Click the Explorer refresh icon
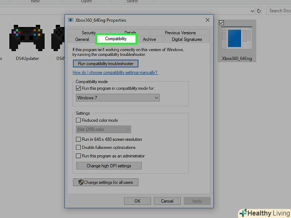This screenshot has height=218, width=291. coord(259,11)
